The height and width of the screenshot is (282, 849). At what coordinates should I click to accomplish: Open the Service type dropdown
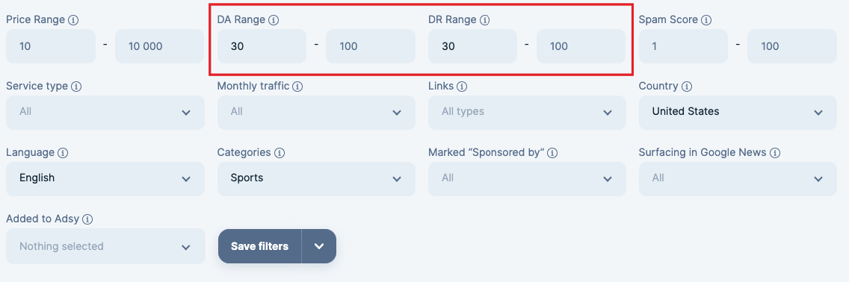(105, 113)
